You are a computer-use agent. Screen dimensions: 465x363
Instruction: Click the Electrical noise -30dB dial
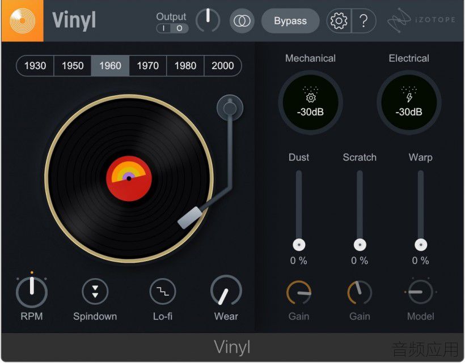click(409, 103)
